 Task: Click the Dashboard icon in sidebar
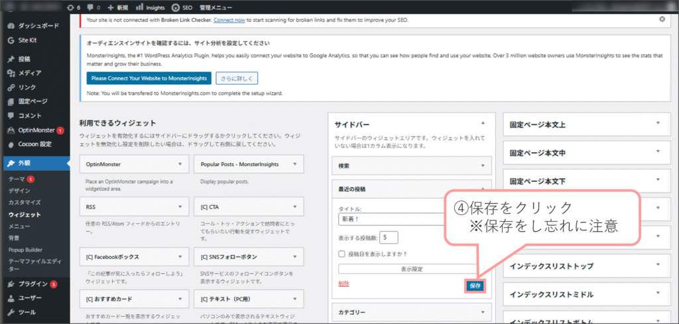11,26
